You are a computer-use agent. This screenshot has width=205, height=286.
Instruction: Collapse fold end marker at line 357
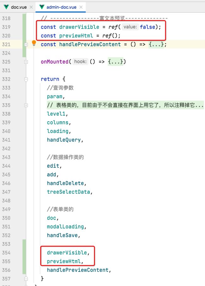(x=26, y=278)
